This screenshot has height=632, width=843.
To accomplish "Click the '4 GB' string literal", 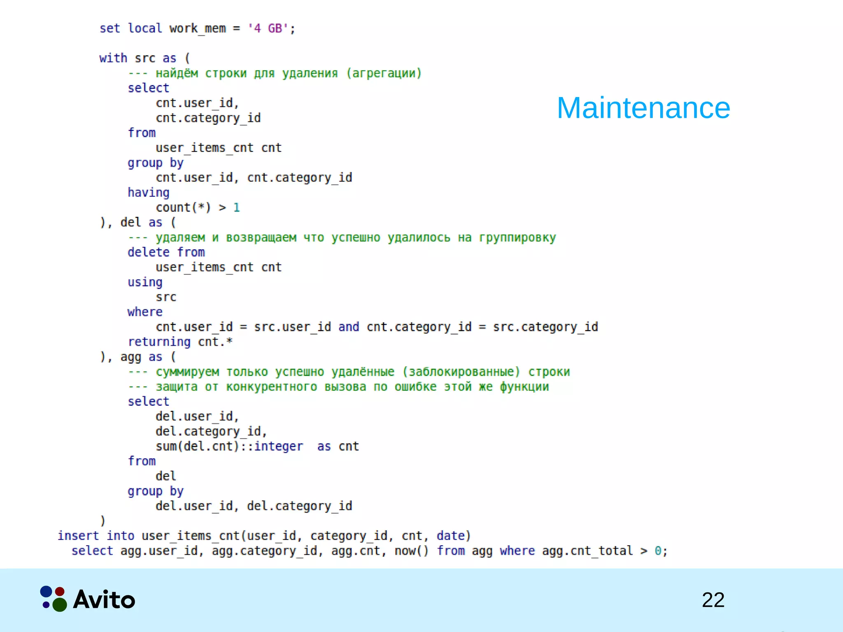I will [x=268, y=28].
